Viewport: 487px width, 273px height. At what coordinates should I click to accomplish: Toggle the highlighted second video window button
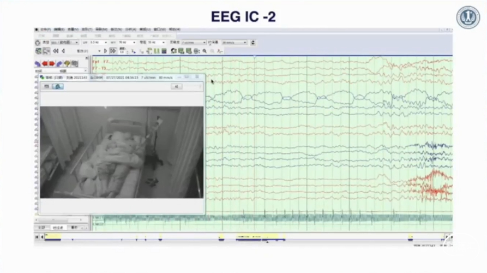coord(58,86)
